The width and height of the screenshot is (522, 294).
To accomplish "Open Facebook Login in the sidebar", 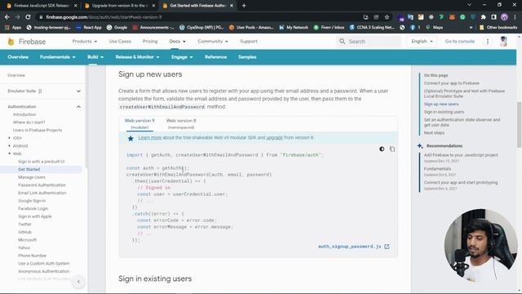I will coord(33,209).
